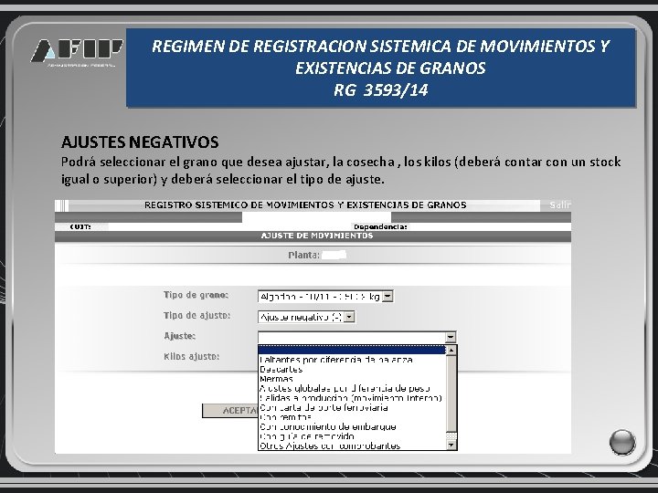The width and height of the screenshot is (658, 493).
Task: Click the gray sphere navigation button
Action: click(x=622, y=442)
